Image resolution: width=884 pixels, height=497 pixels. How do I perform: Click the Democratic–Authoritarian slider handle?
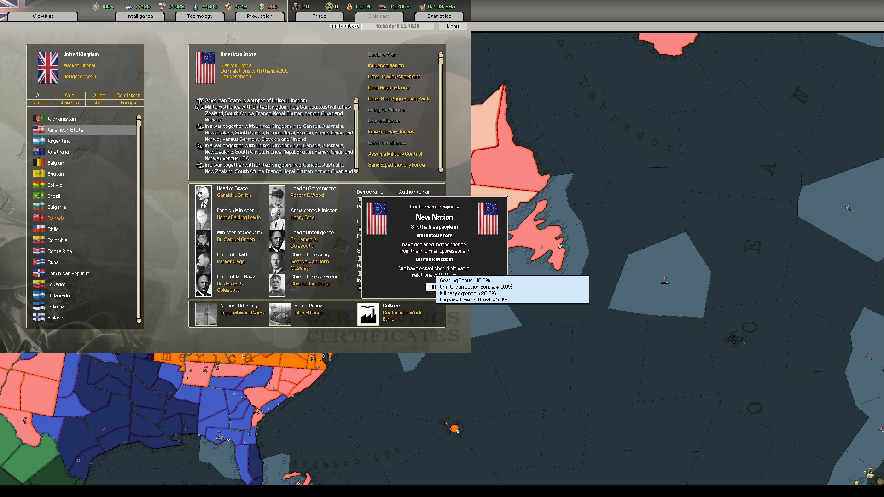point(360,200)
